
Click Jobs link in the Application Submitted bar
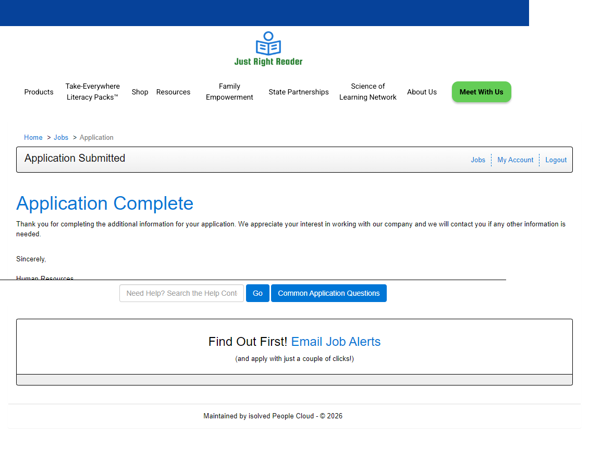478,160
